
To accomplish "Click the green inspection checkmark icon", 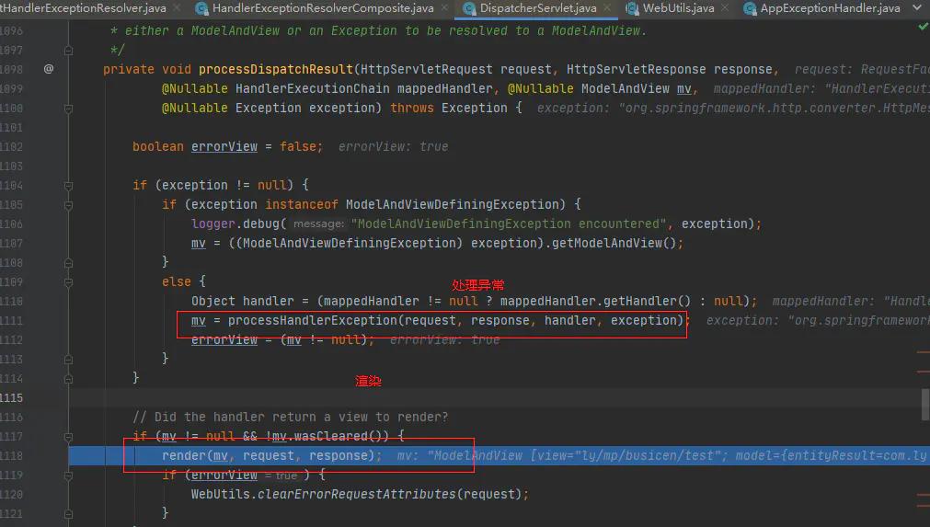I will [x=923, y=27].
